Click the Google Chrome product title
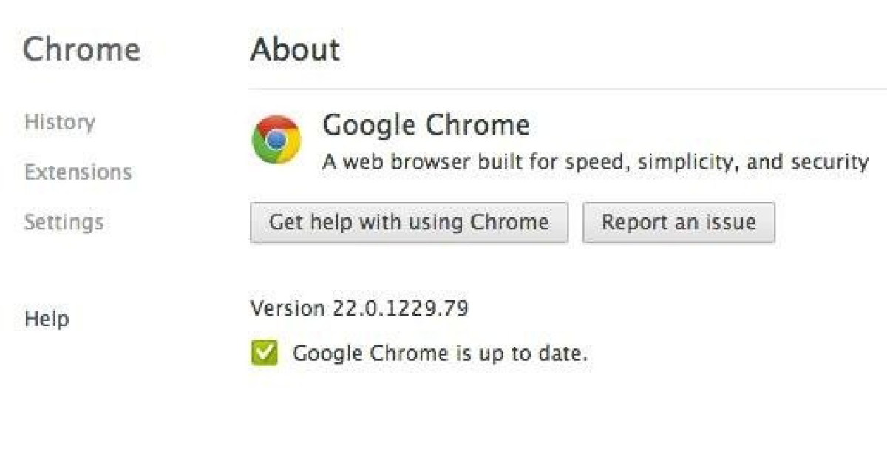The image size is (887, 466). point(425,125)
